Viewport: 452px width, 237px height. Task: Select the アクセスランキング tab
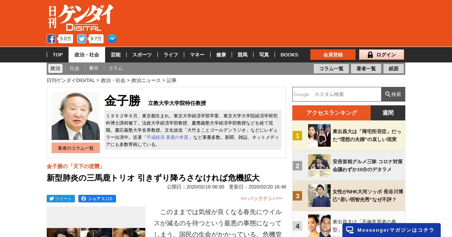[331, 113]
